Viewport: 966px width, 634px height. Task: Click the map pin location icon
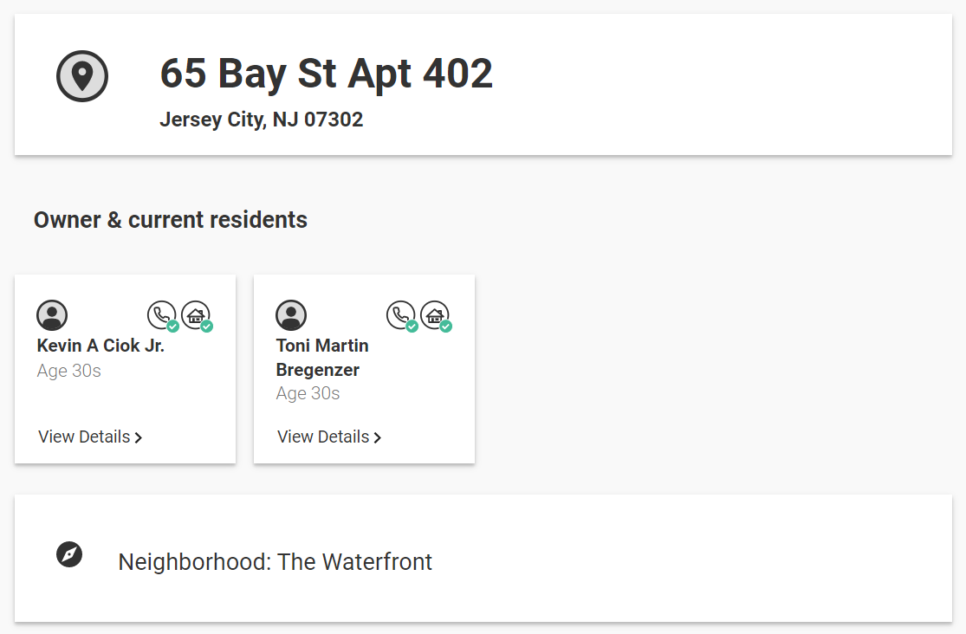(x=82, y=75)
